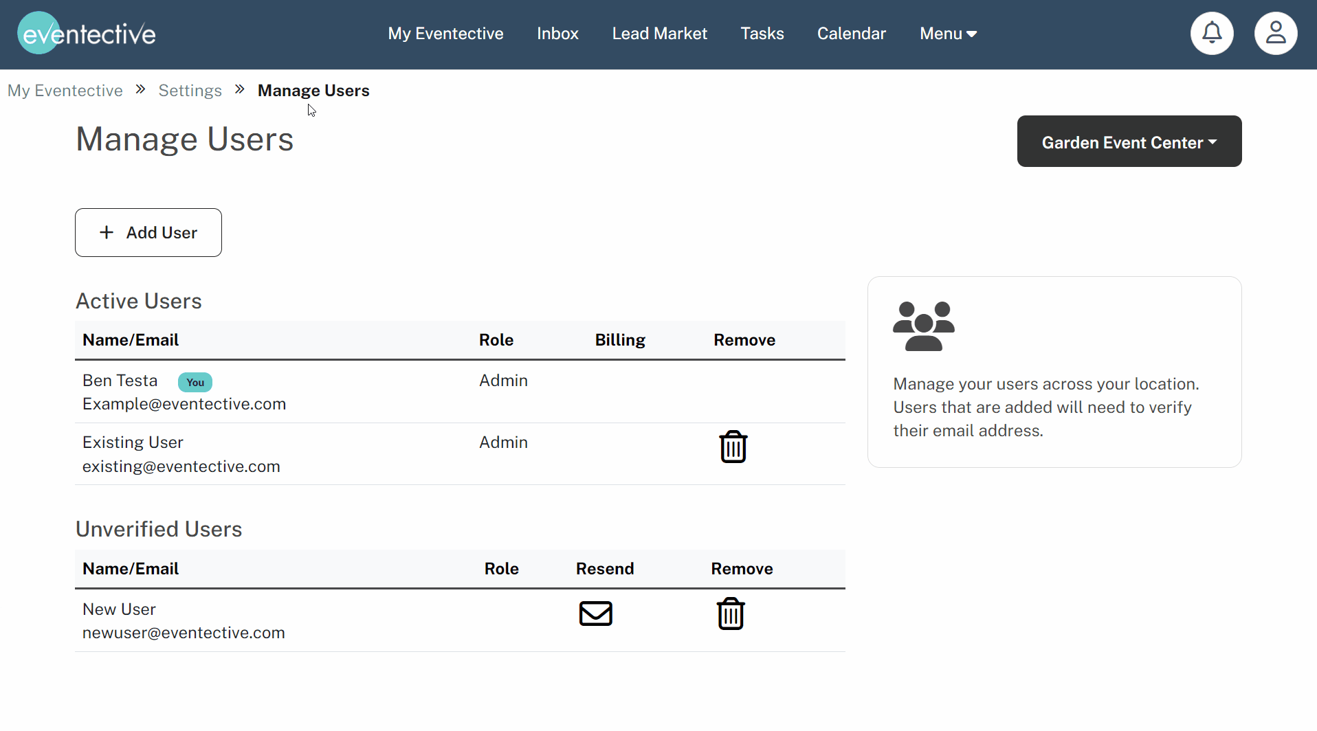The height and width of the screenshot is (731, 1317).
Task: Remove Existing User with trash icon
Action: pyautogui.click(x=733, y=447)
